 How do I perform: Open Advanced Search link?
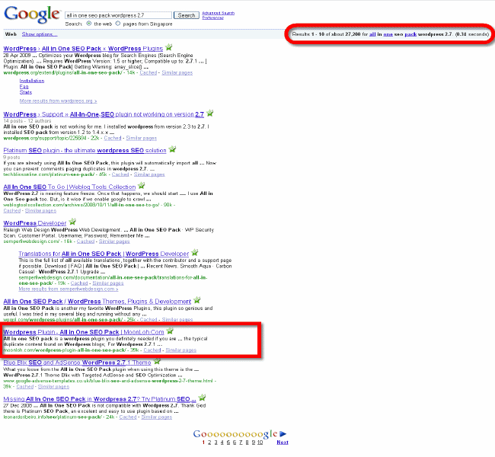(x=218, y=13)
